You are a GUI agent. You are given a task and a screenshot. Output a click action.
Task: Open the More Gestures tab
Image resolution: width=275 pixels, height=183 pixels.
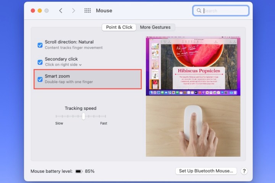[x=155, y=27]
